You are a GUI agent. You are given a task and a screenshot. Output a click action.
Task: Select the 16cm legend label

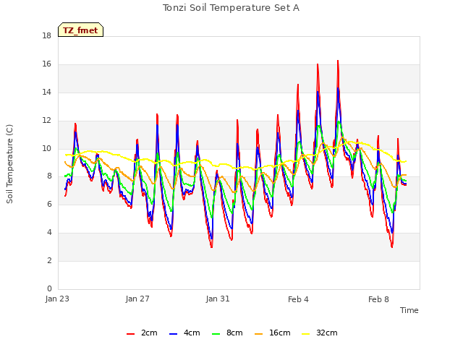[x=280, y=333]
